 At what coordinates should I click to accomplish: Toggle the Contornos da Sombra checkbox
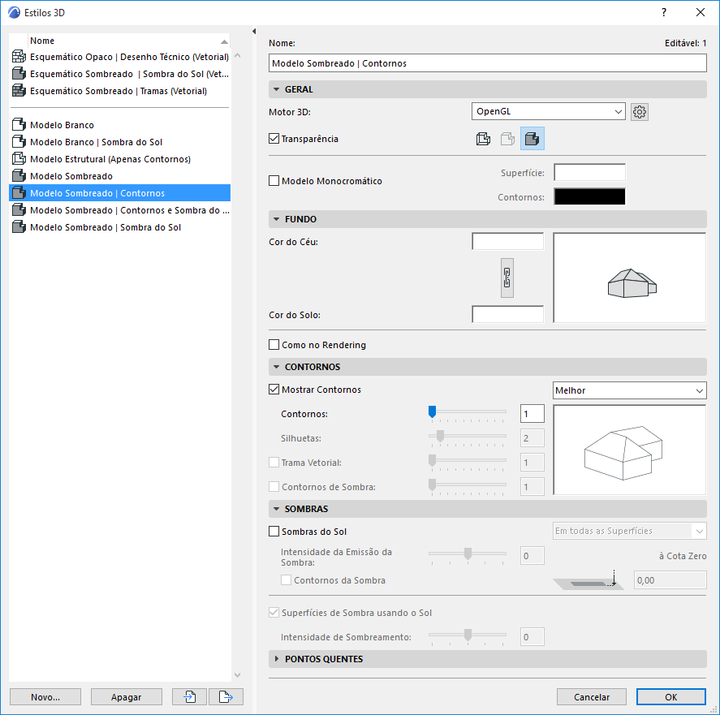[x=286, y=580]
